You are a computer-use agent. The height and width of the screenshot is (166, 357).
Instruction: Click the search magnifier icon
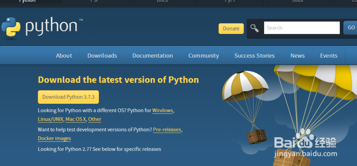[255, 28]
